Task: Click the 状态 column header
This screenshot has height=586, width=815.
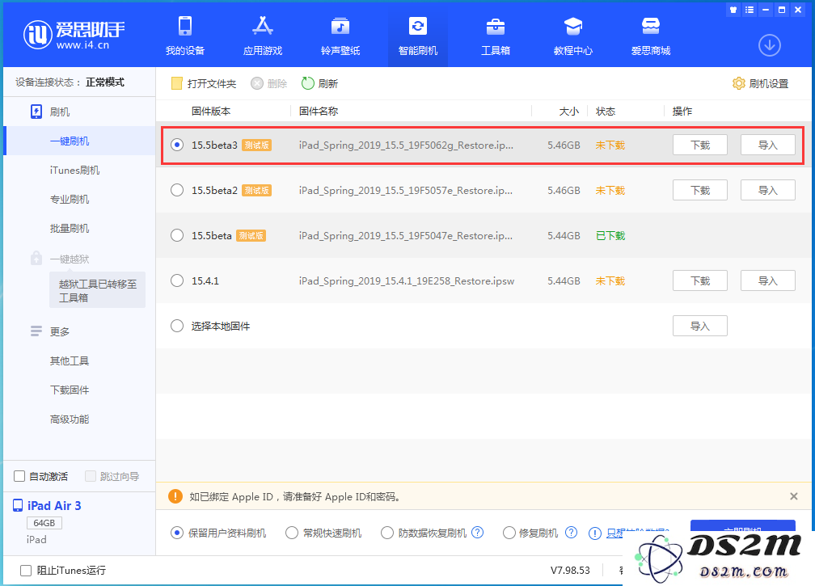Action: click(606, 112)
